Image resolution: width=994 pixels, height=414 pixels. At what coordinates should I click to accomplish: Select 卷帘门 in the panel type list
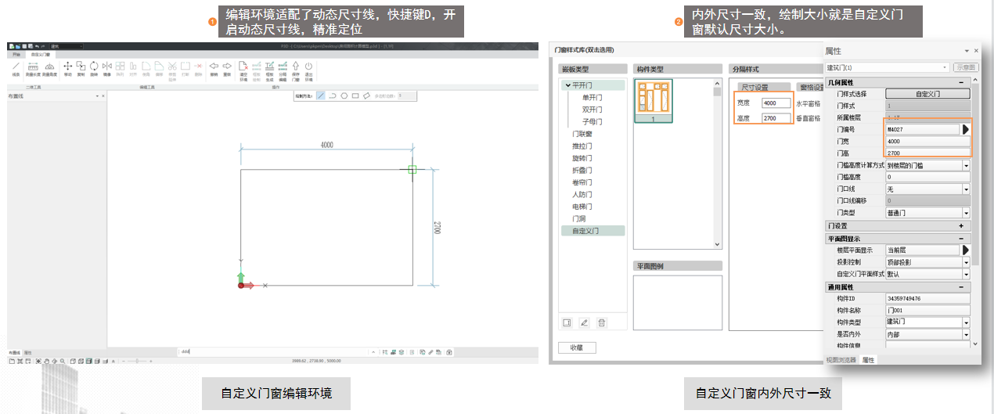click(582, 182)
